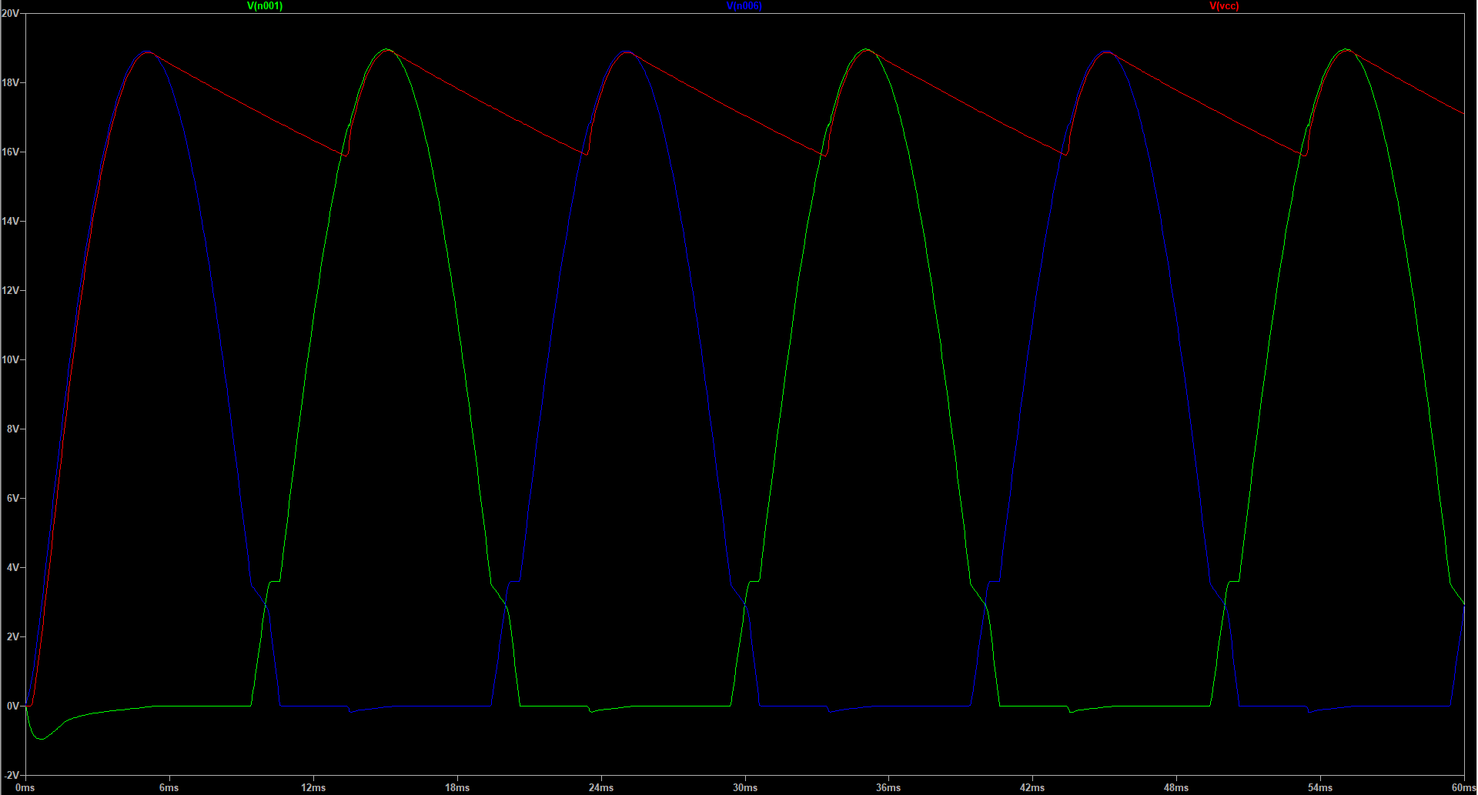Click the 30ms time axis label
This screenshot has width=1478, height=795.
click(745, 787)
